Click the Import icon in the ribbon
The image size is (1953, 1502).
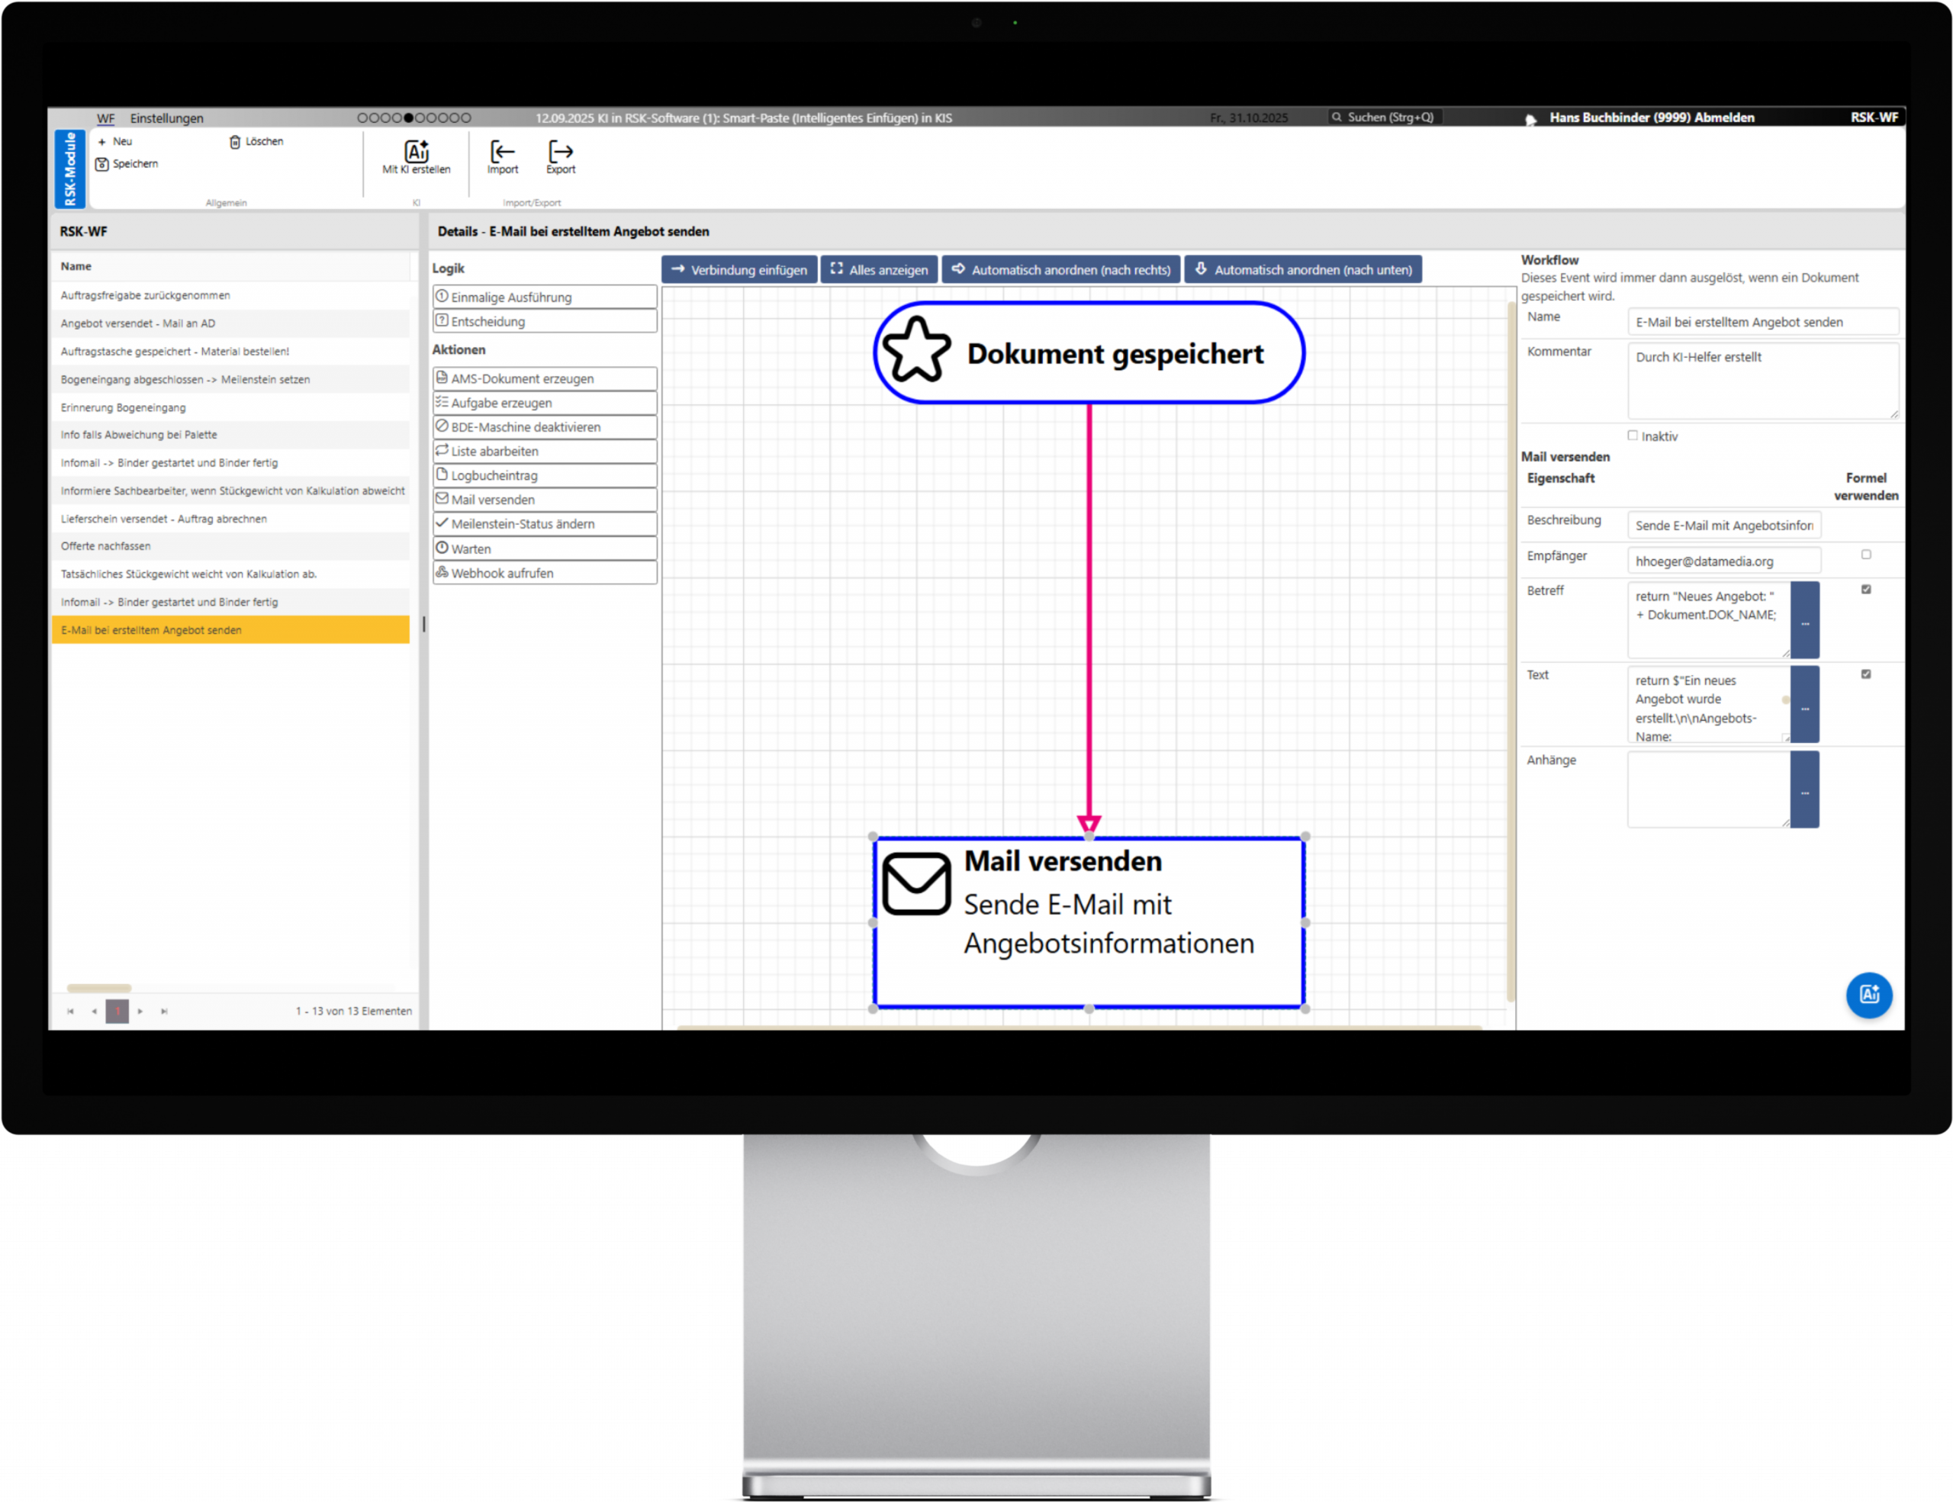[503, 151]
